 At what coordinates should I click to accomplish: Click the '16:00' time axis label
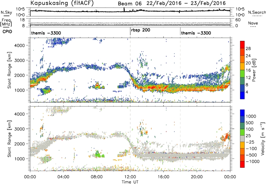point(163,177)
